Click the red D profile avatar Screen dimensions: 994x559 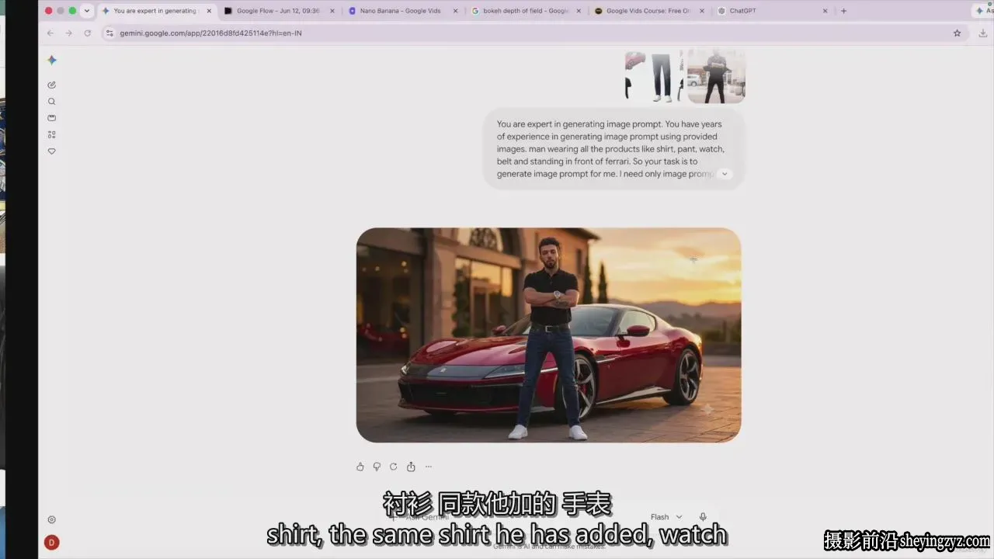pyautogui.click(x=52, y=543)
